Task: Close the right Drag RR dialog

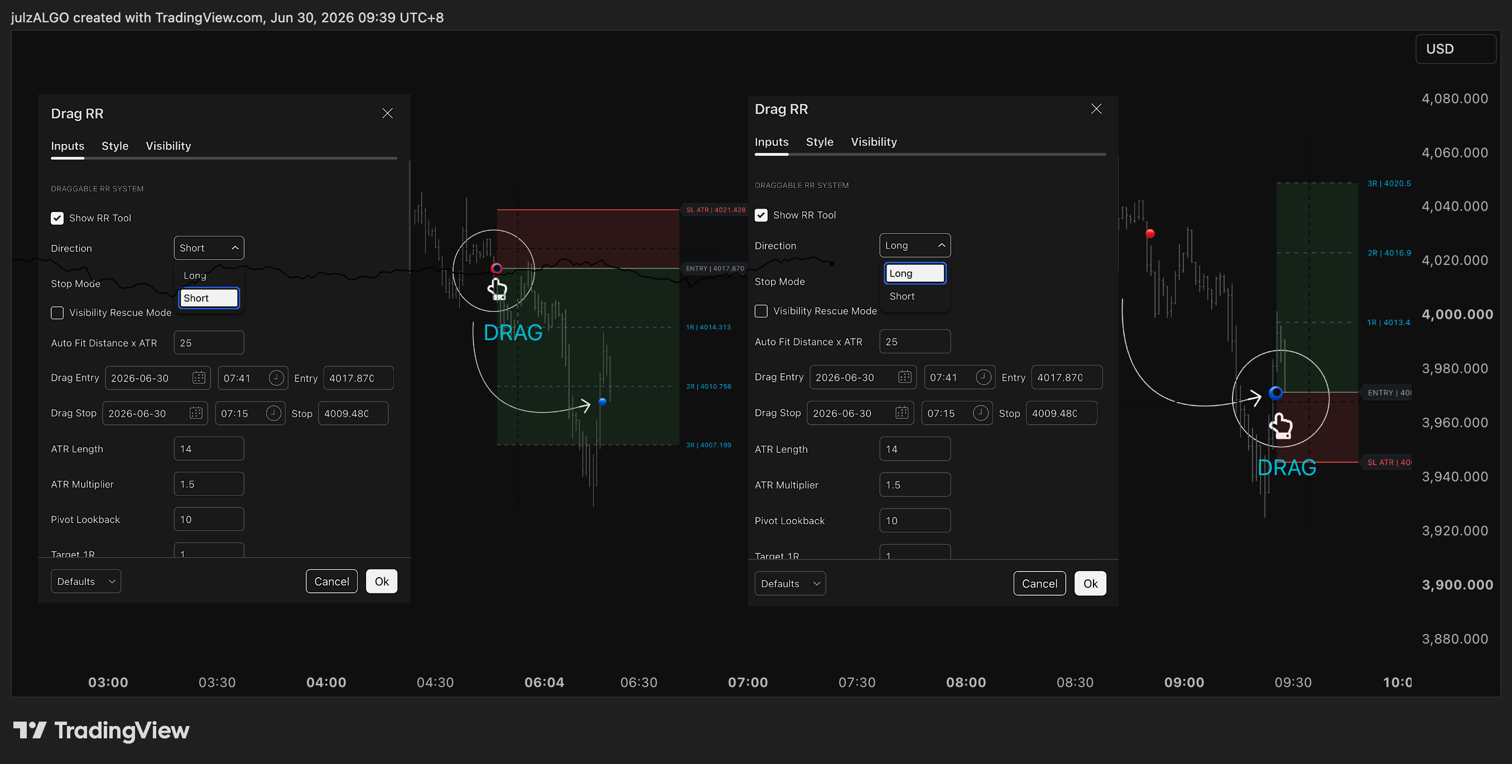Action: [1096, 109]
